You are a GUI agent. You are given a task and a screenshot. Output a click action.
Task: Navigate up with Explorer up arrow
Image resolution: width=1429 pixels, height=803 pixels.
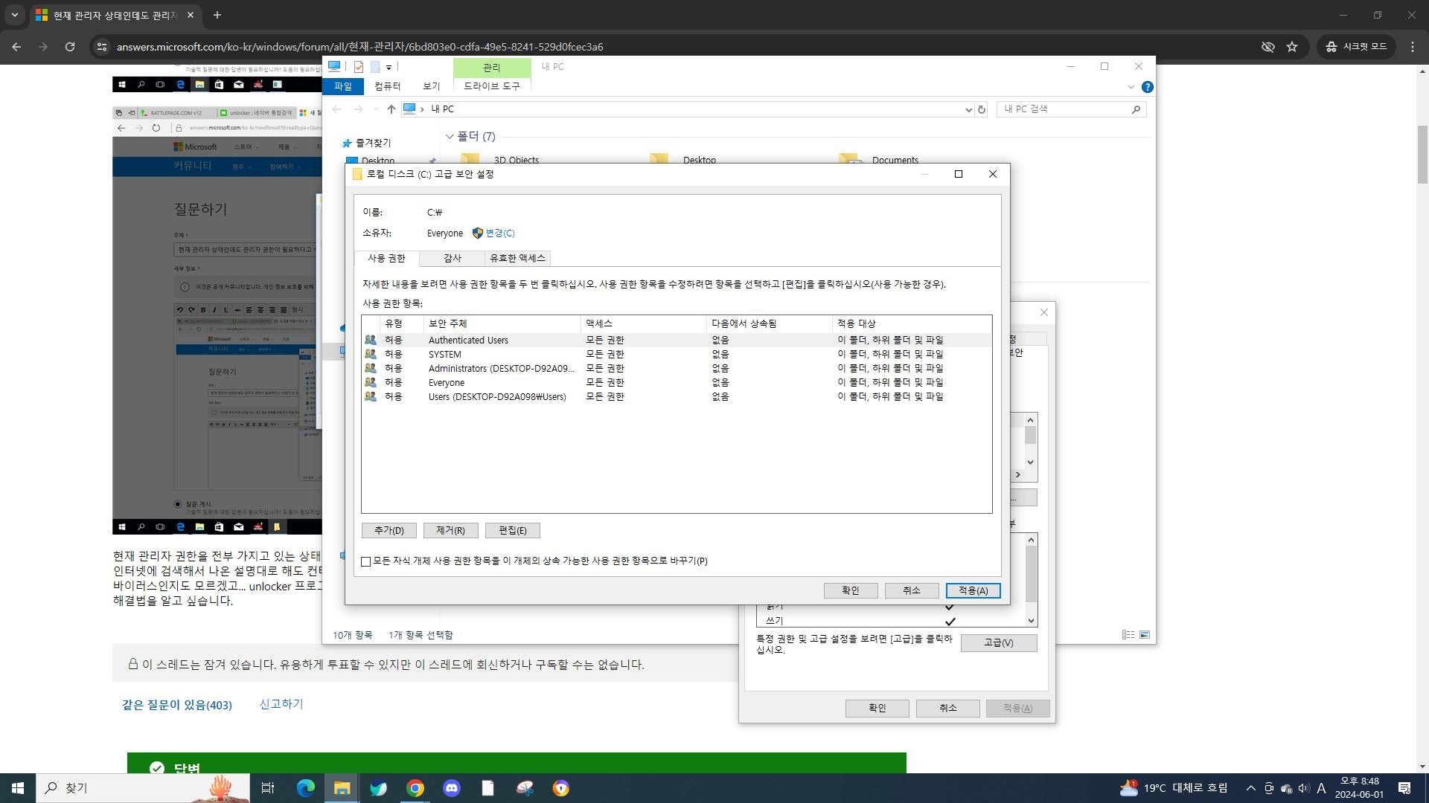[391, 109]
